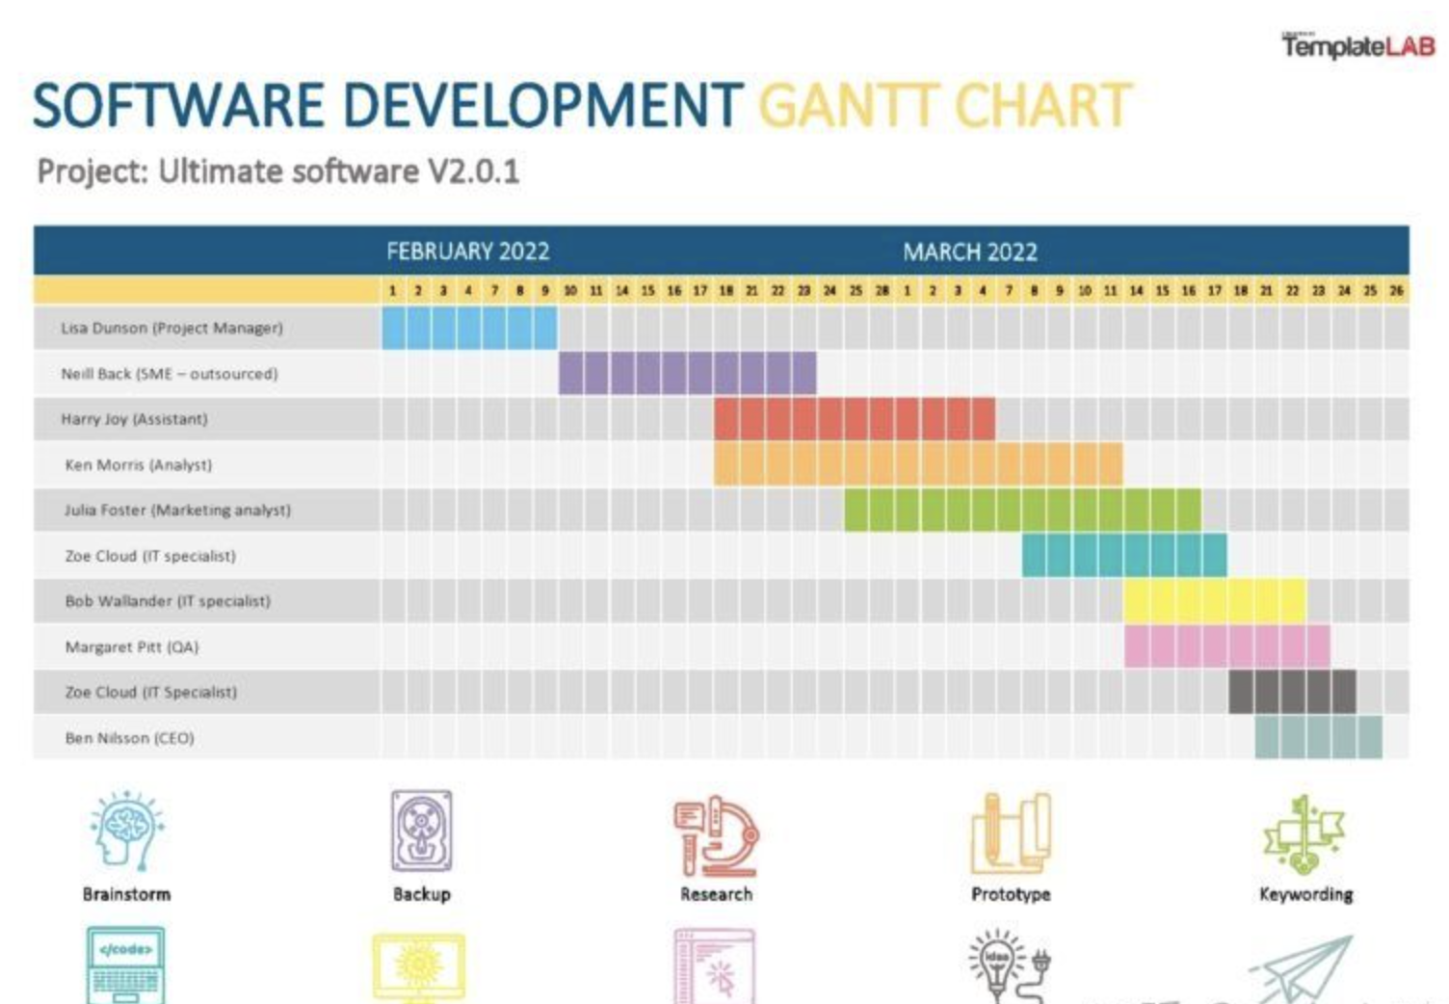This screenshot has height=1004, width=1449.
Task: Select the 'Julia Foster (Marketing analyst)' row name
Action: 177,510
